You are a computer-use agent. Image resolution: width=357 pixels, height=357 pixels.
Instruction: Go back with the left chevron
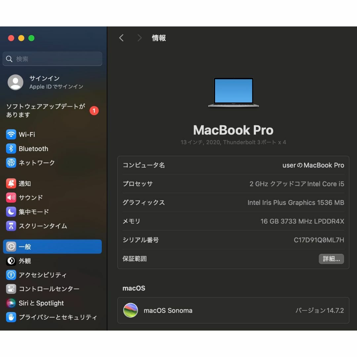pyautogui.click(x=122, y=38)
